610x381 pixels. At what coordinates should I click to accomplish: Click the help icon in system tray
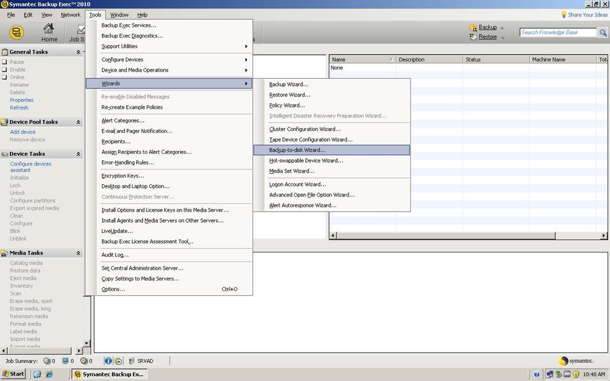(536, 374)
